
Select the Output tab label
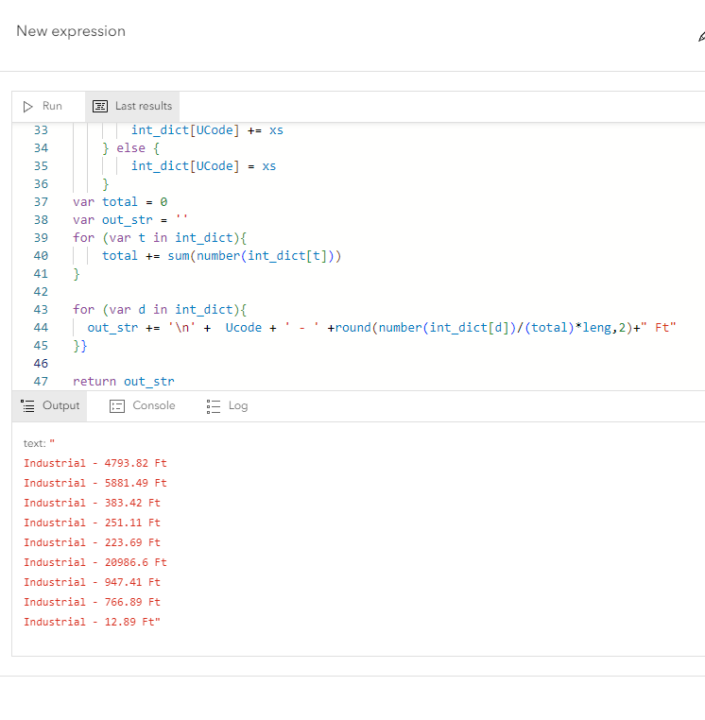point(61,406)
